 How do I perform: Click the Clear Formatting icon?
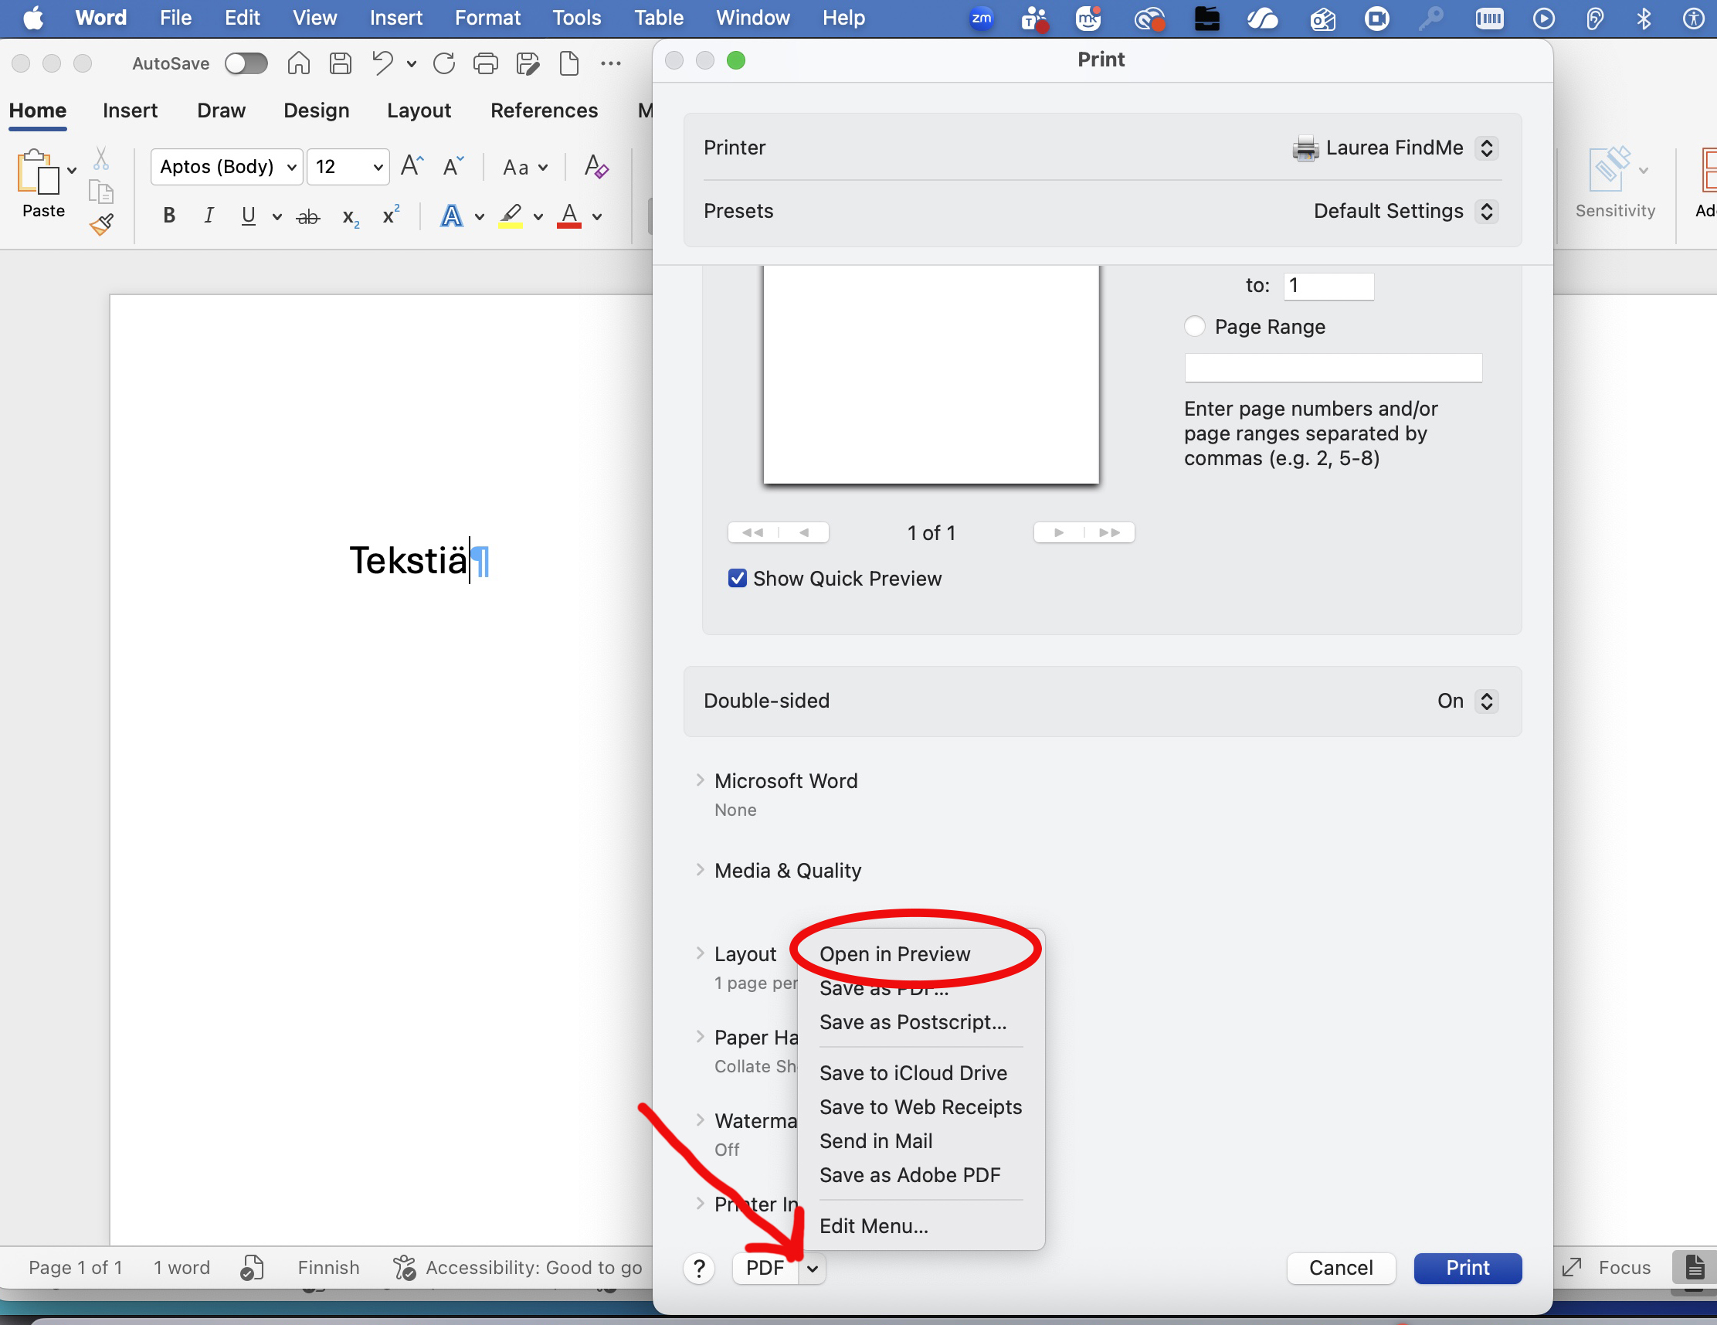(x=596, y=167)
